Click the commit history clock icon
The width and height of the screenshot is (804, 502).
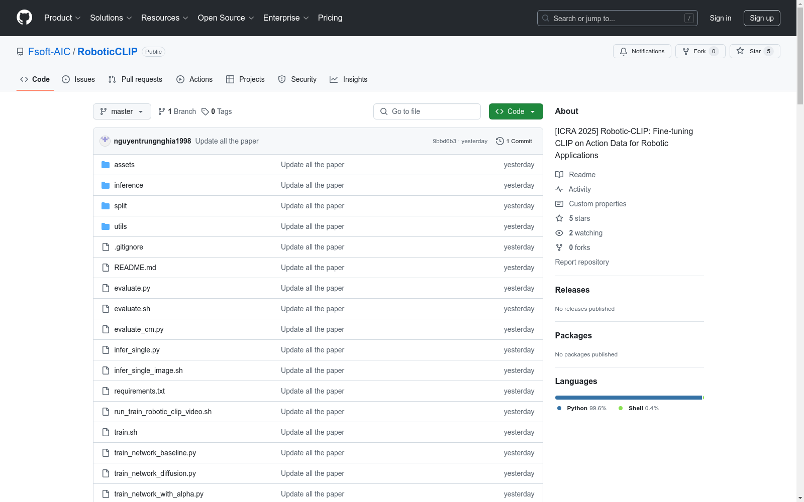tap(499, 141)
